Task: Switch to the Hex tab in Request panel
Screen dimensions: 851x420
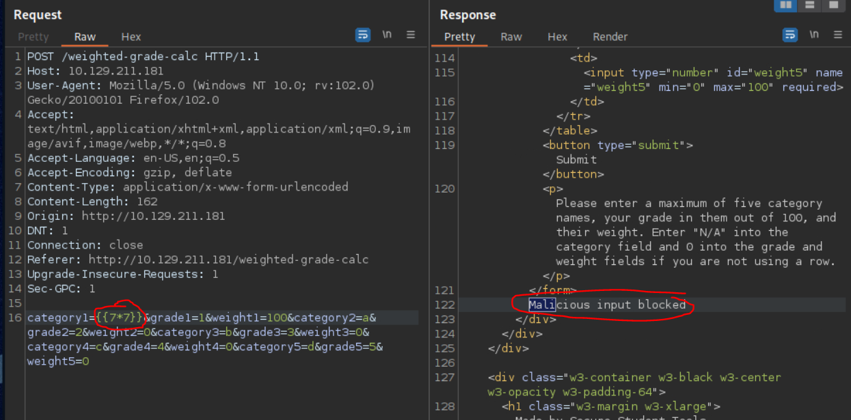Action: point(131,37)
